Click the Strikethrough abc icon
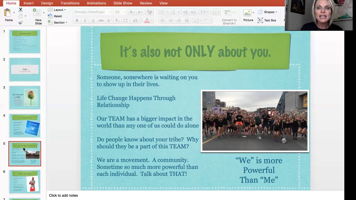Viewport: 356px width, 200px height. click(101, 20)
